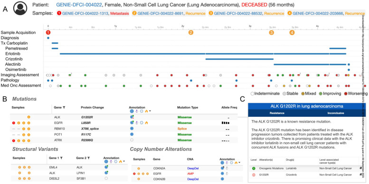Click the G1202R protein change cell
The image size is (369, 184).
tap(87, 117)
